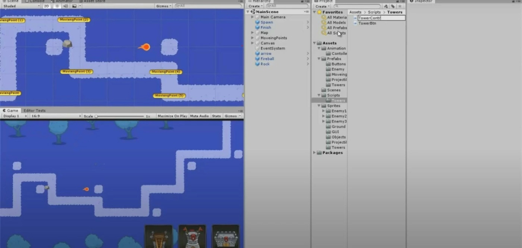Toggle Mute Audio in Game view
Image resolution: width=522 pixels, height=248 pixels.
pyautogui.click(x=199, y=116)
